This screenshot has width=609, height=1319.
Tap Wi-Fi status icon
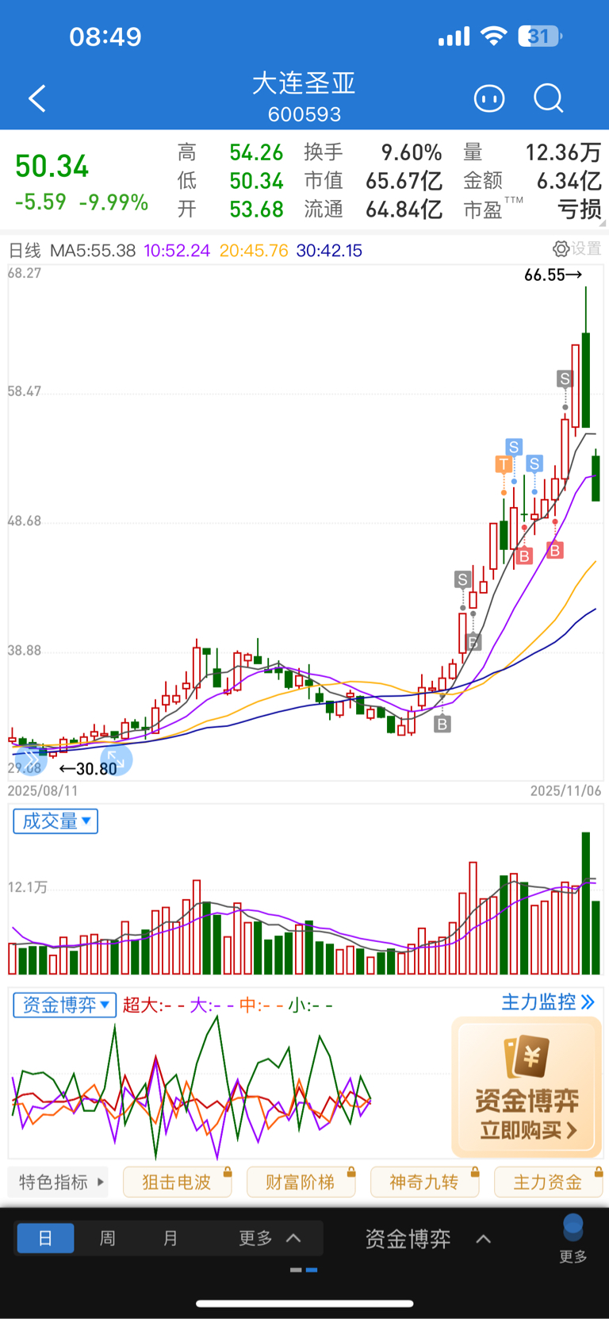point(494,36)
